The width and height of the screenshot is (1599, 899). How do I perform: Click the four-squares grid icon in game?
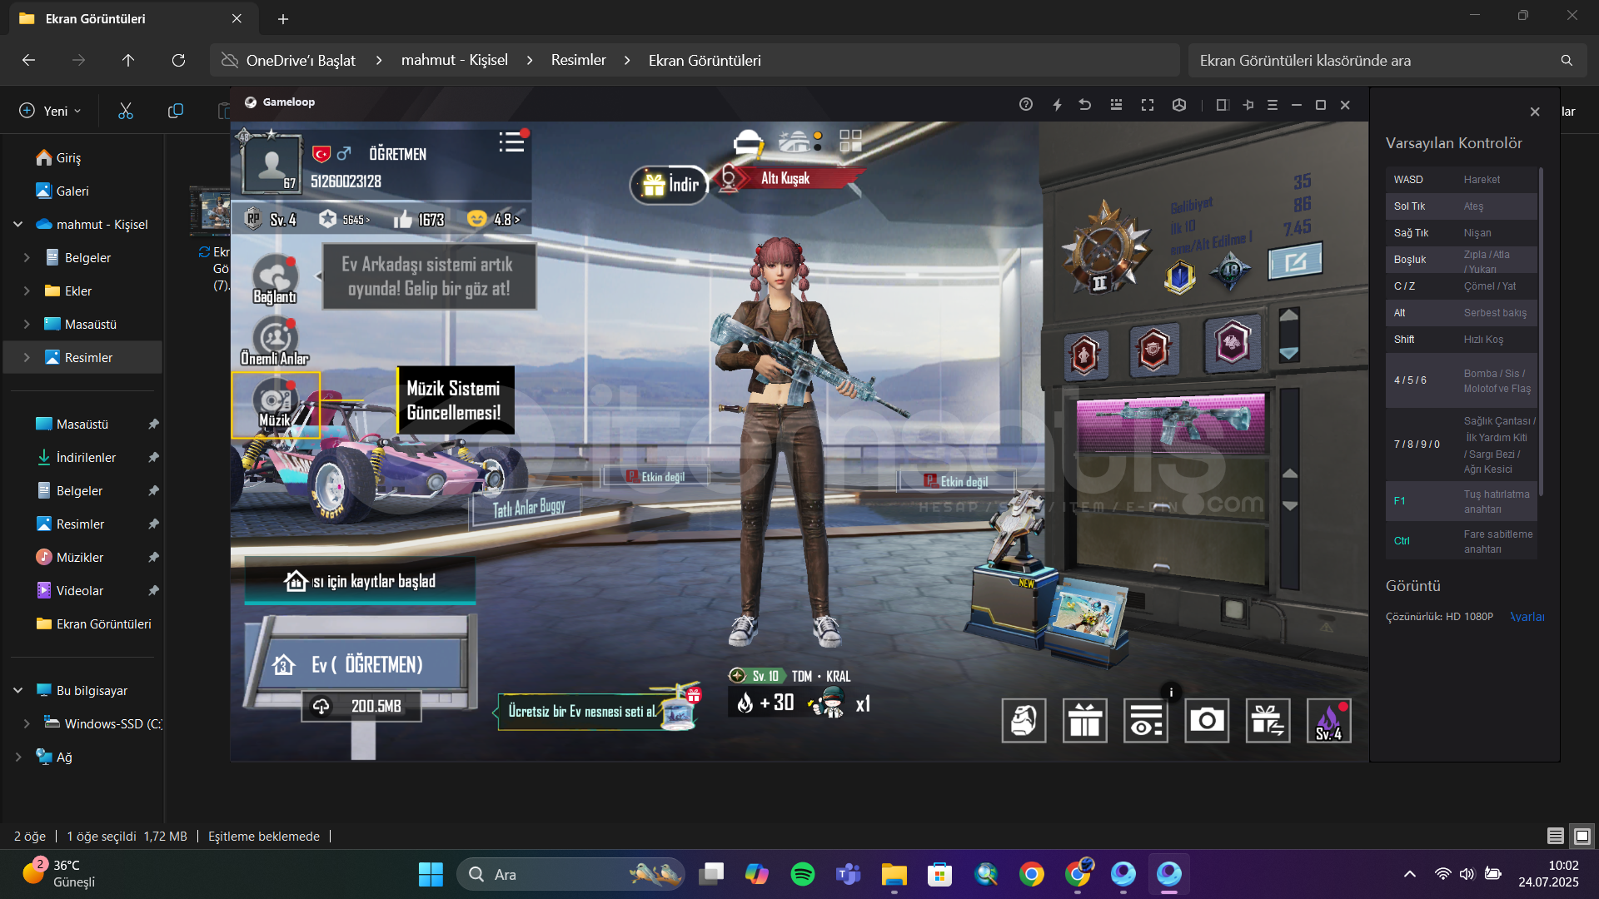point(850,141)
